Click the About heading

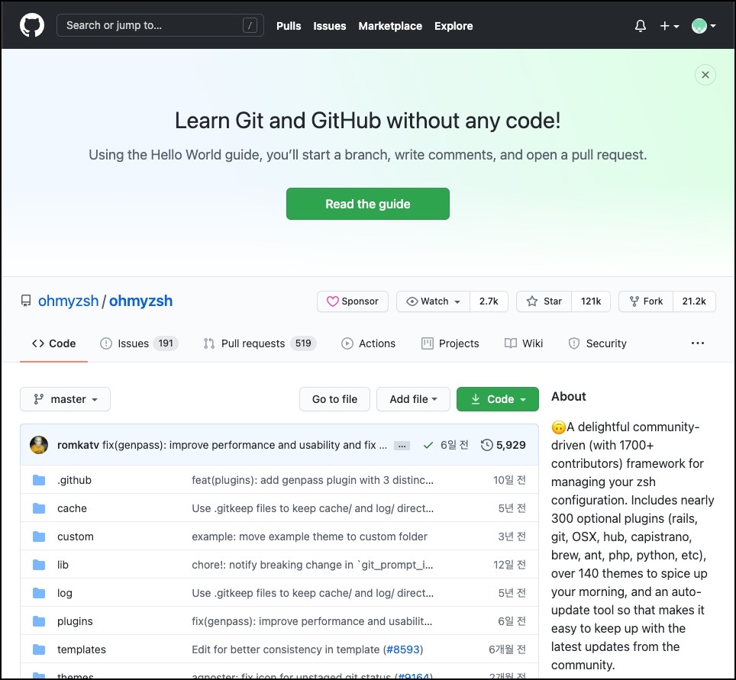click(x=569, y=397)
